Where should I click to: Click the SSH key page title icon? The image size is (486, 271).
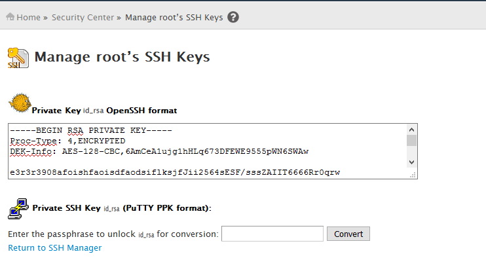click(x=18, y=58)
